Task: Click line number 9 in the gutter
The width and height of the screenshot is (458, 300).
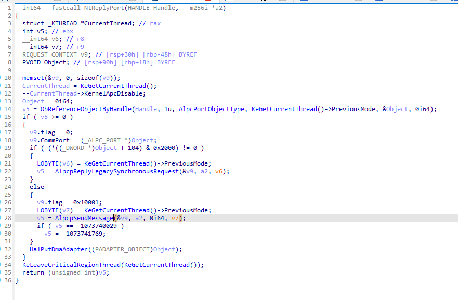Action: click(10, 70)
